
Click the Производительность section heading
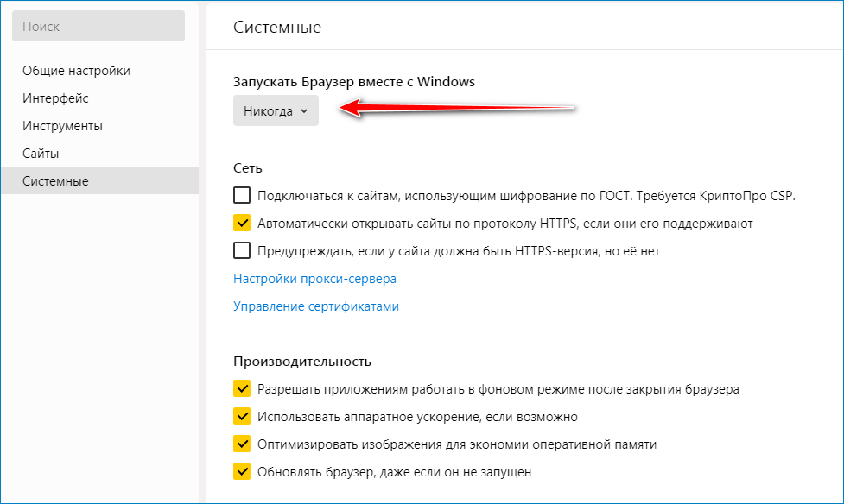tap(301, 361)
